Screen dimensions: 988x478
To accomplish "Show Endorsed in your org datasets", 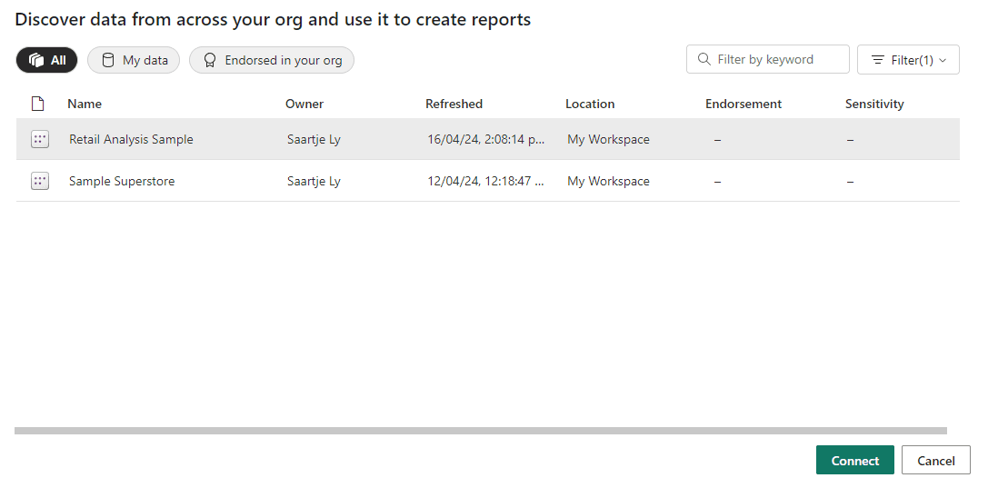I will (272, 61).
